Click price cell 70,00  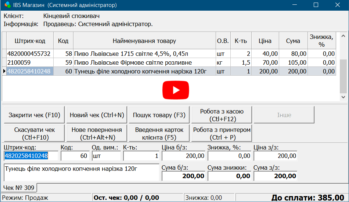coord(265,62)
